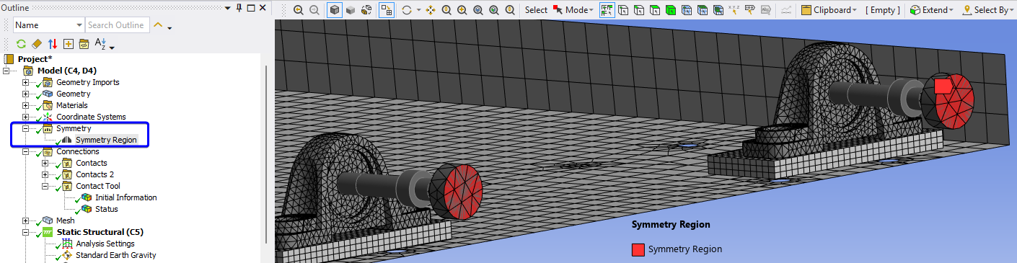This screenshot has width=1017, height=263.
Task: Enable the Body selection filter
Action: pos(671,10)
